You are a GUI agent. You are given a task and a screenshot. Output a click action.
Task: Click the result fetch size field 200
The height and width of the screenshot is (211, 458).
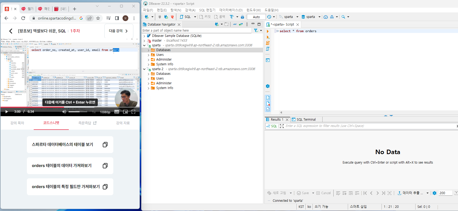click(x=445, y=193)
